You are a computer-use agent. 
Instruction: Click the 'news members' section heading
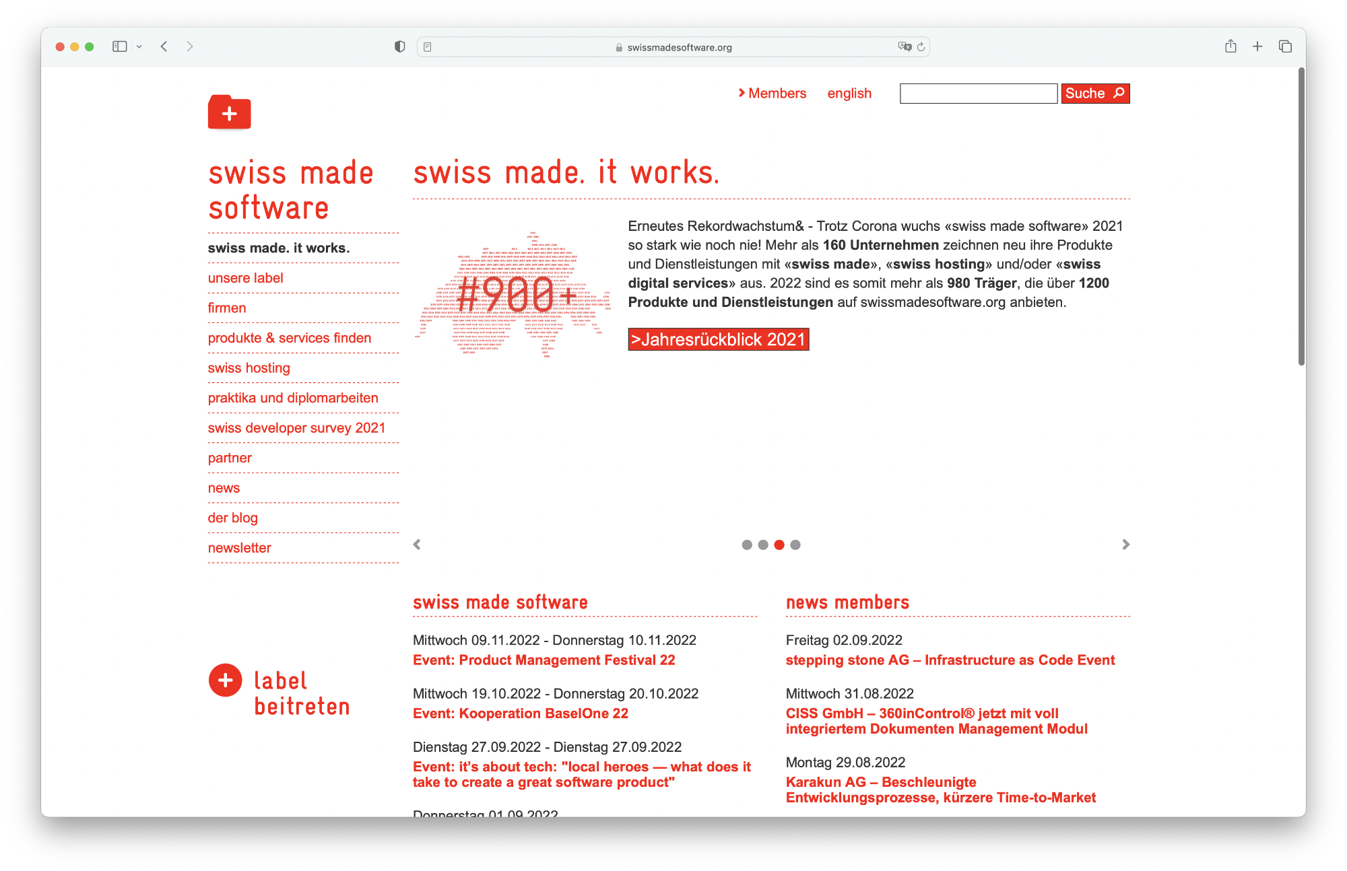coord(847,602)
